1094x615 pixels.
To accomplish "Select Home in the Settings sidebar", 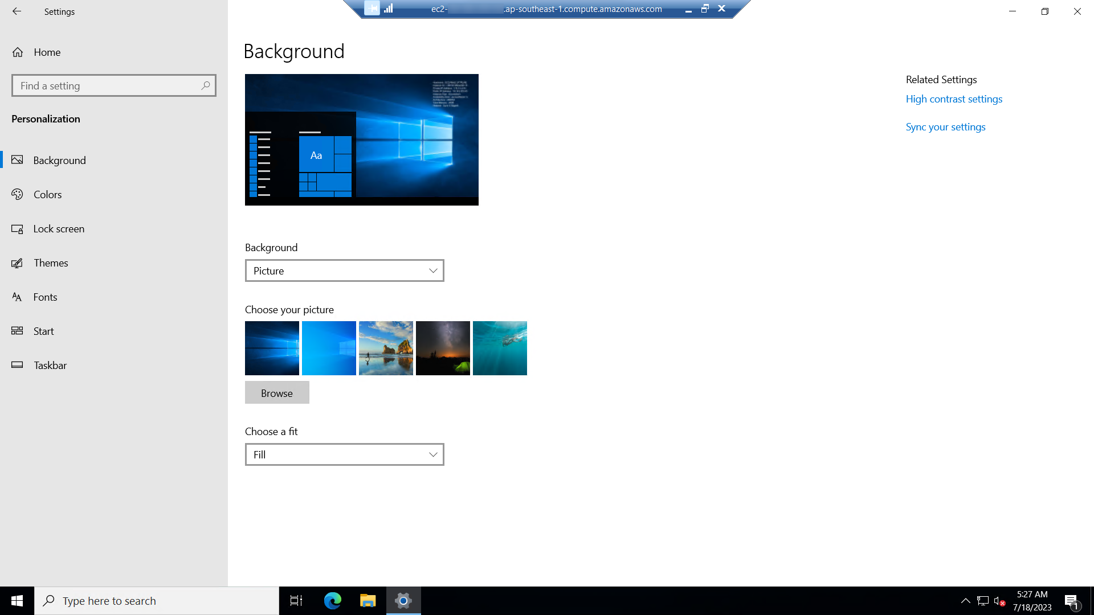I will click(47, 52).
